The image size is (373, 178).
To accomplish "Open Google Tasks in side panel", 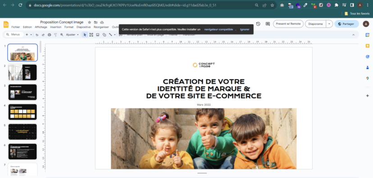I will tap(367, 57).
